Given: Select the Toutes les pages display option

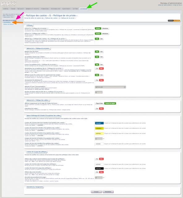Looking at the screenshot, I should point(110,103).
